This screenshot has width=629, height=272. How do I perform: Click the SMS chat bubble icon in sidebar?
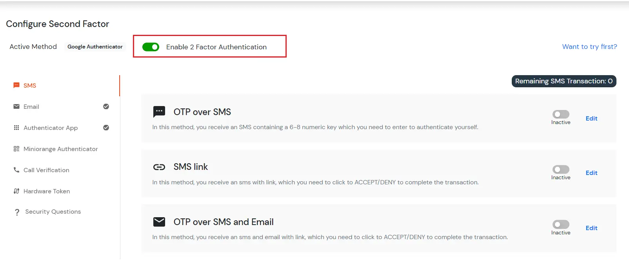(x=16, y=85)
